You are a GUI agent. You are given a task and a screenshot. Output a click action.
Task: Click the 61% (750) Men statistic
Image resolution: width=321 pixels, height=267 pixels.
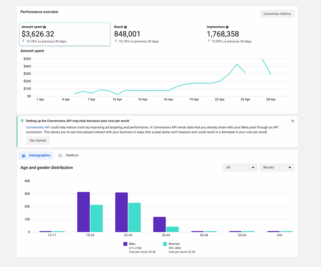point(135,248)
